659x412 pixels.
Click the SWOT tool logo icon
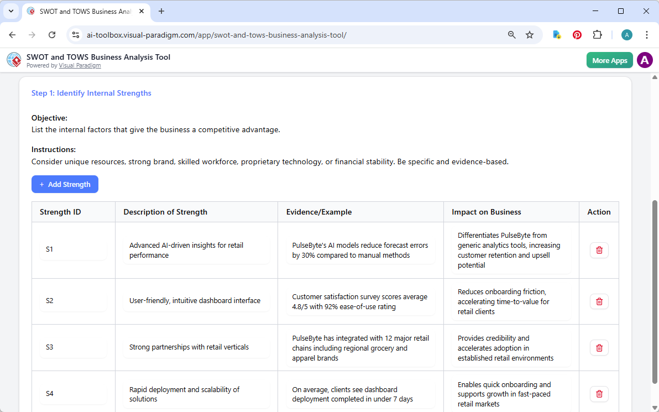tap(14, 60)
